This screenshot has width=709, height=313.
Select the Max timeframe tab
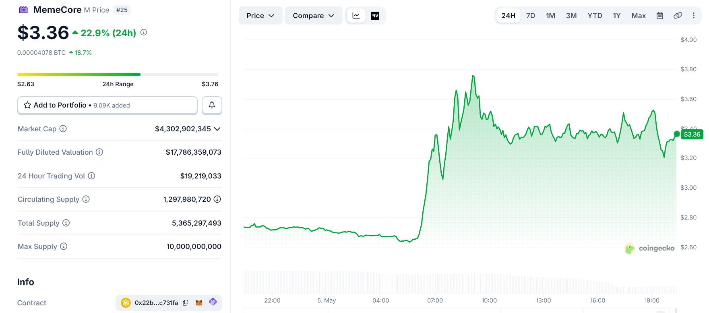point(639,16)
